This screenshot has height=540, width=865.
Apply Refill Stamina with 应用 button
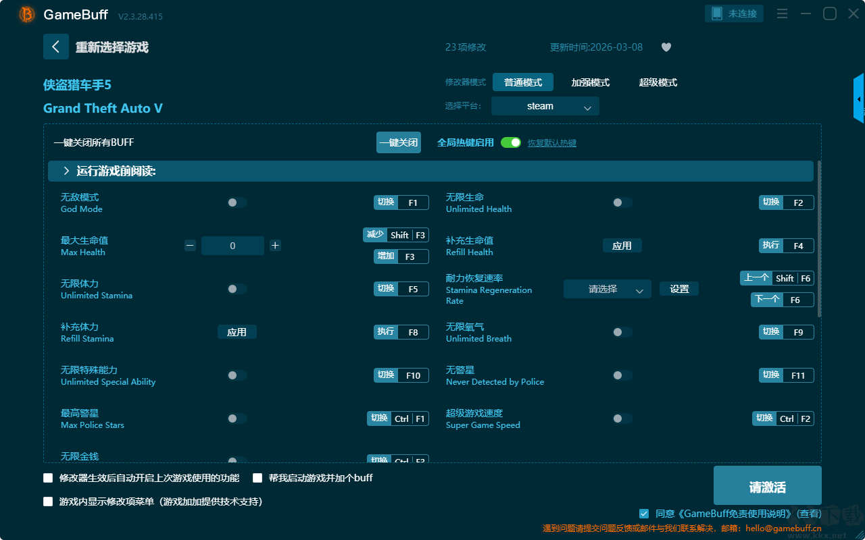click(237, 332)
